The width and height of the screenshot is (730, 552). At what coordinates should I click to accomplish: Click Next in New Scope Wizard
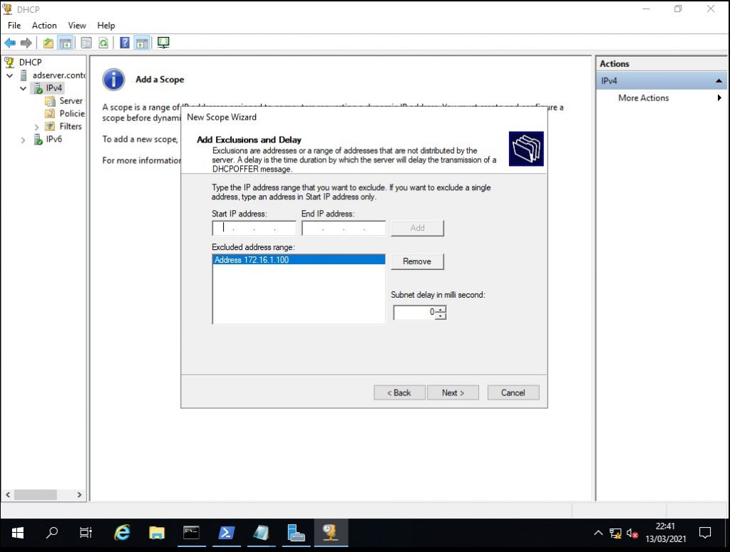pyautogui.click(x=453, y=392)
